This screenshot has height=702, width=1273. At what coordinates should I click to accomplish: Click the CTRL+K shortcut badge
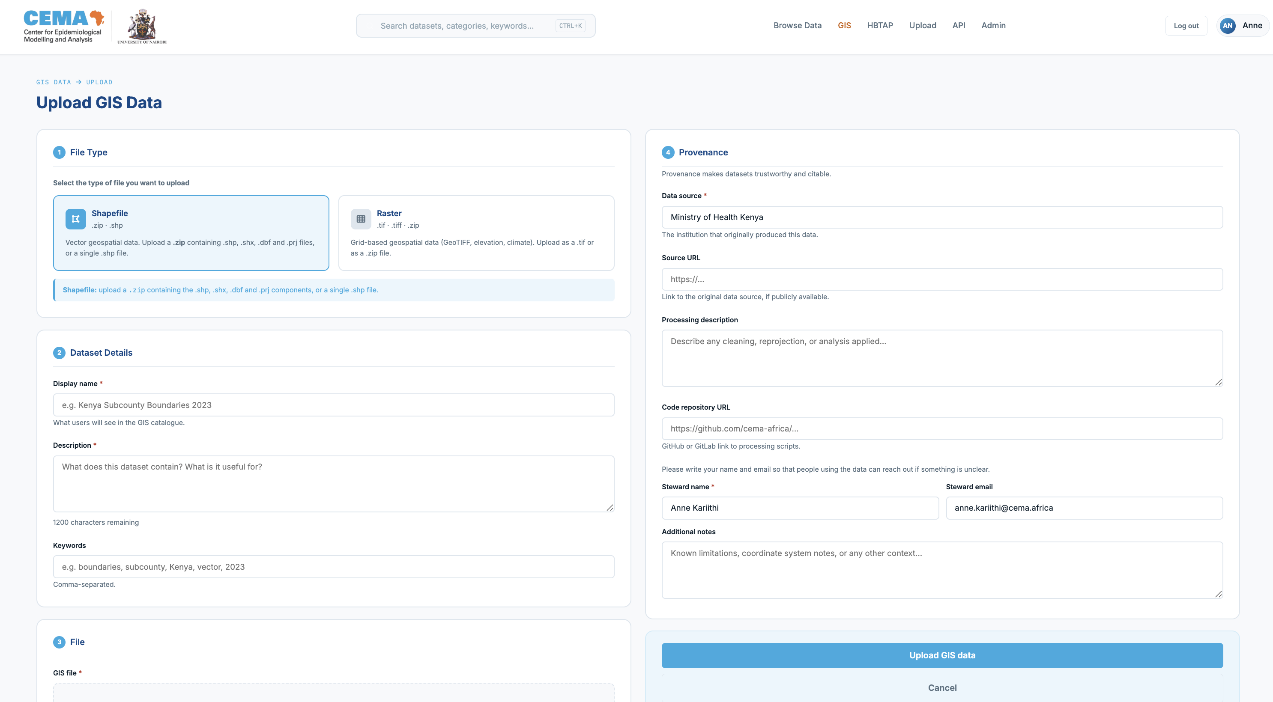coord(570,26)
